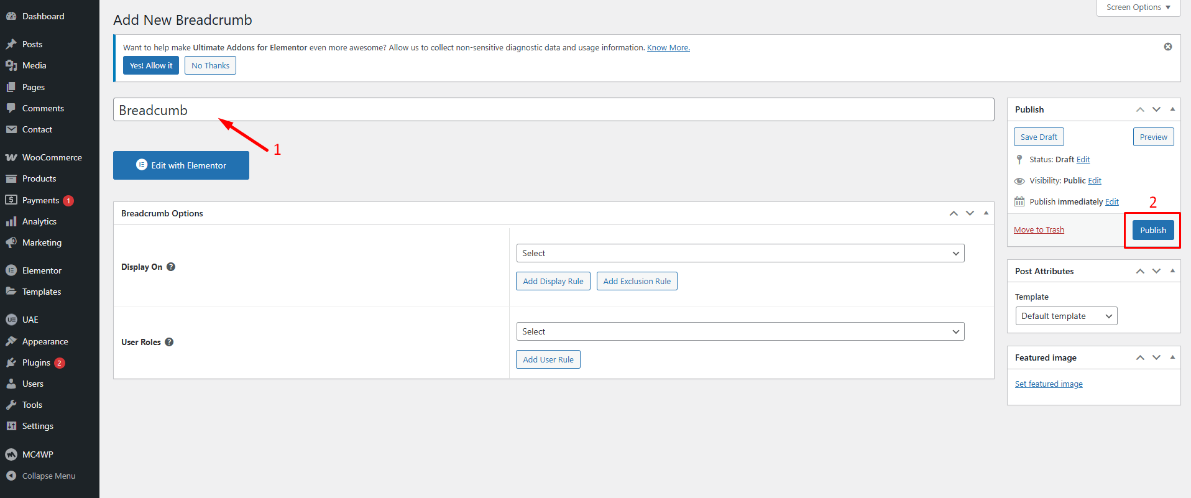Toggle the Publish panel collapse triangle

(x=1172, y=109)
